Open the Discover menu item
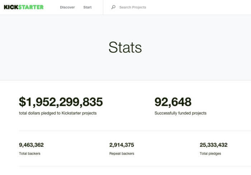This screenshot has width=251, height=175. click(67, 7)
